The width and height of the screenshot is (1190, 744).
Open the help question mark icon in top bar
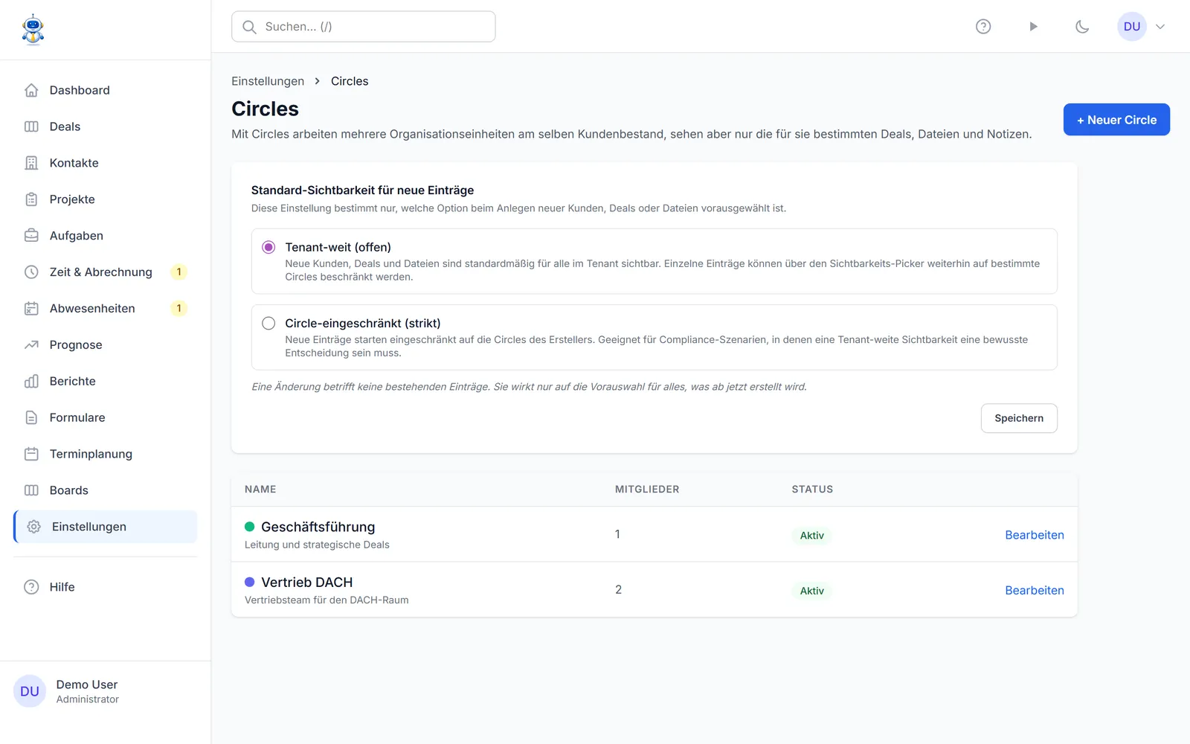pos(983,27)
